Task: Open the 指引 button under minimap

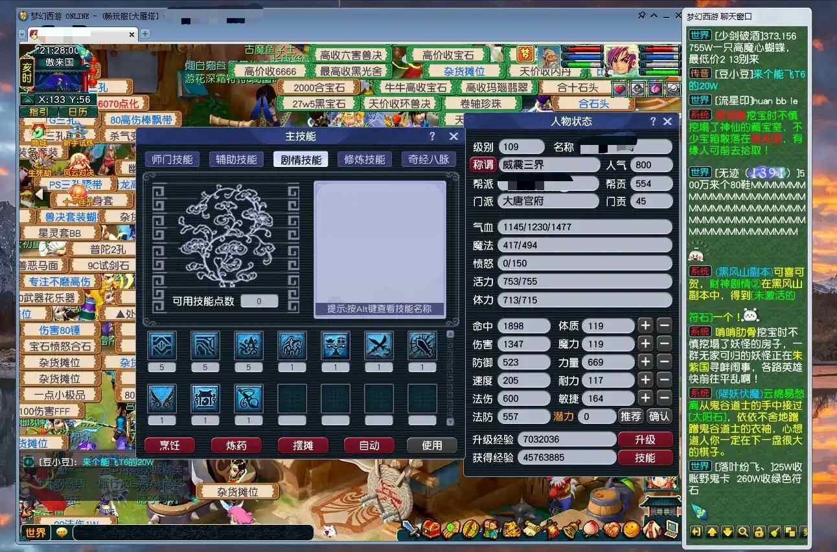Action: click(38, 112)
